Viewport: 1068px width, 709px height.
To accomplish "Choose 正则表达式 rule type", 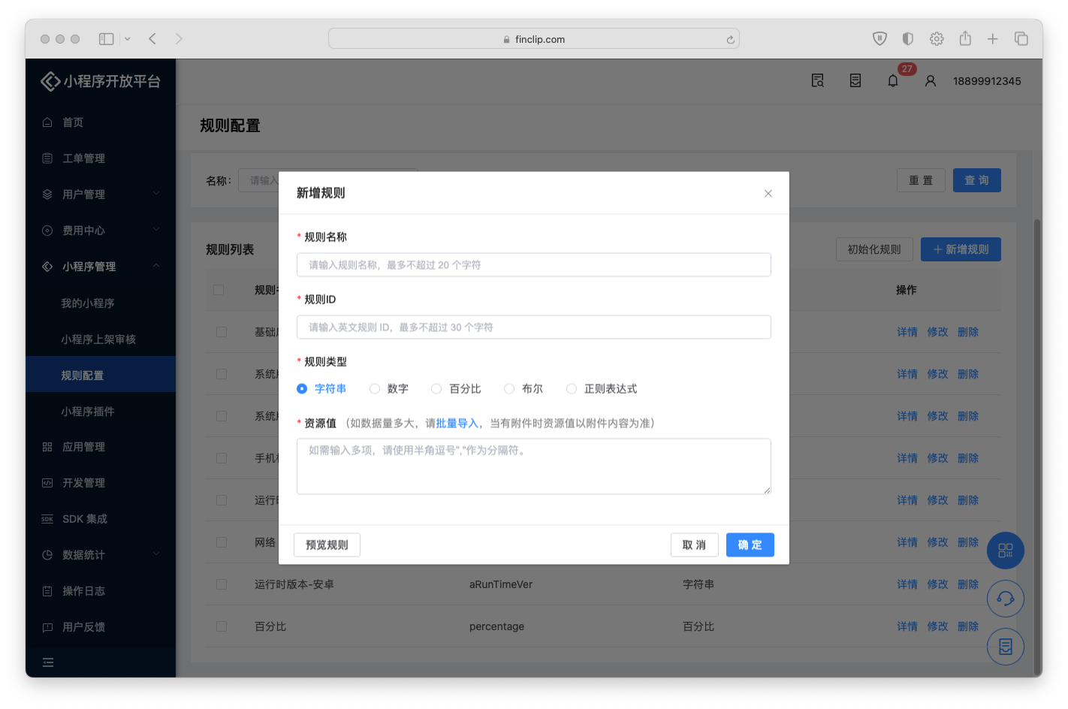I will click(572, 389).
